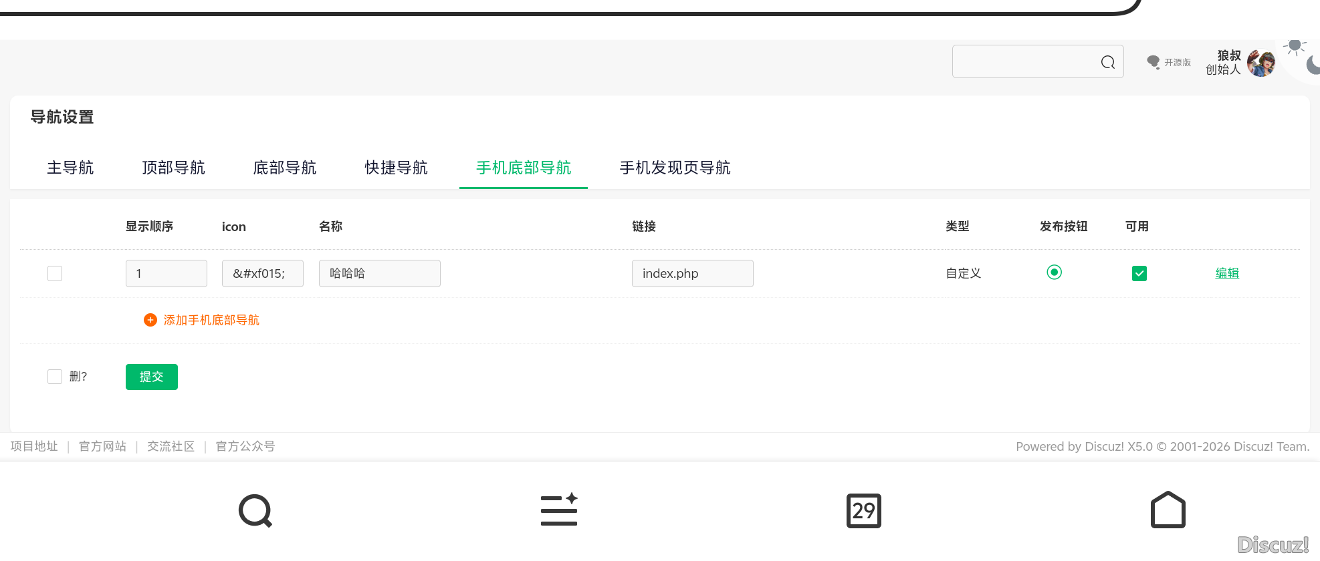Select the 哈哈哈 row checkbox
Viewport: 1320px width, 561px height.
click(x=55, y=273)
